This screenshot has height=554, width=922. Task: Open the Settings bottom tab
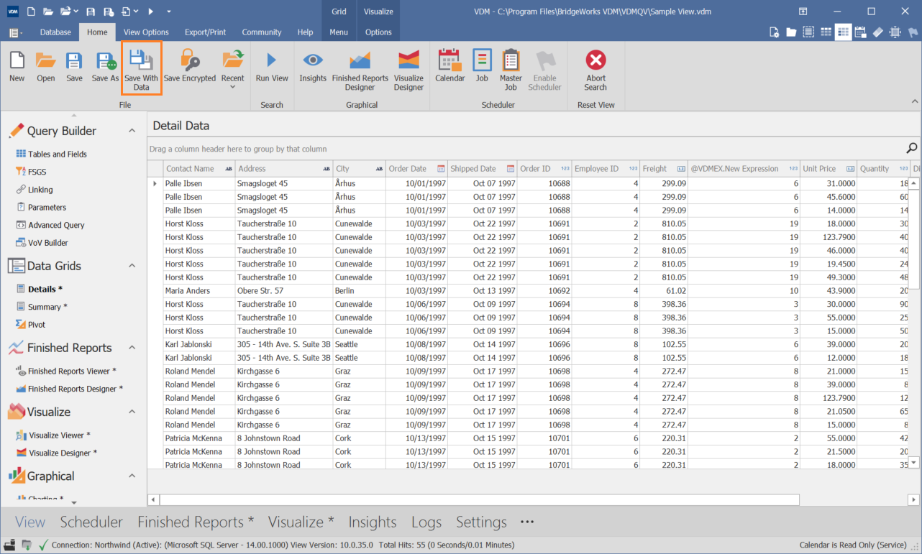pos(481,522)
